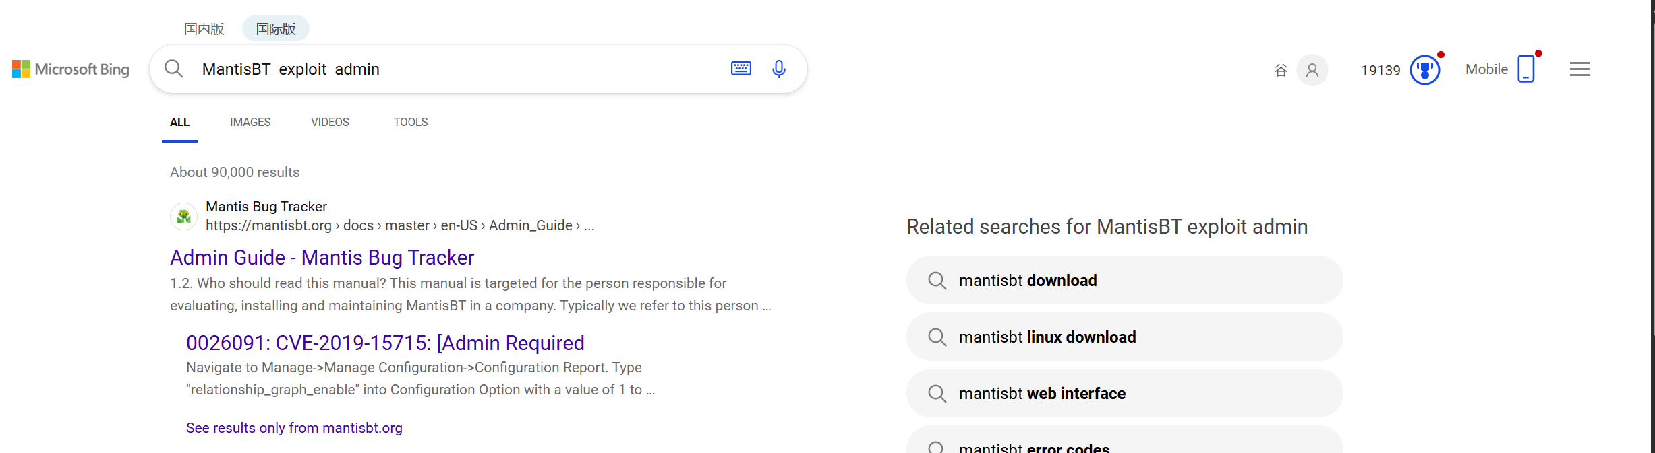The height and width of the screenshot is (453, 1655).
Task: Click the search magnifier icon in search box
Action: 174,69
